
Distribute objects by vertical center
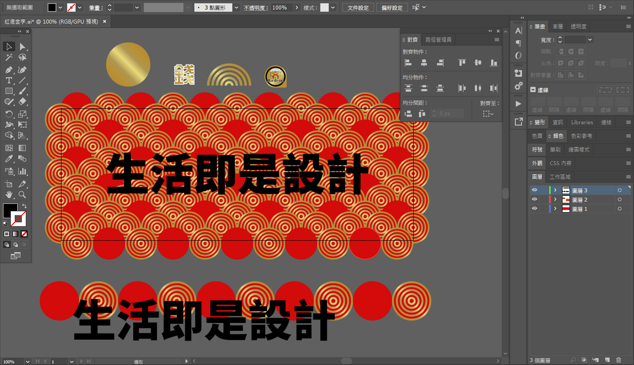pos(424,88)
